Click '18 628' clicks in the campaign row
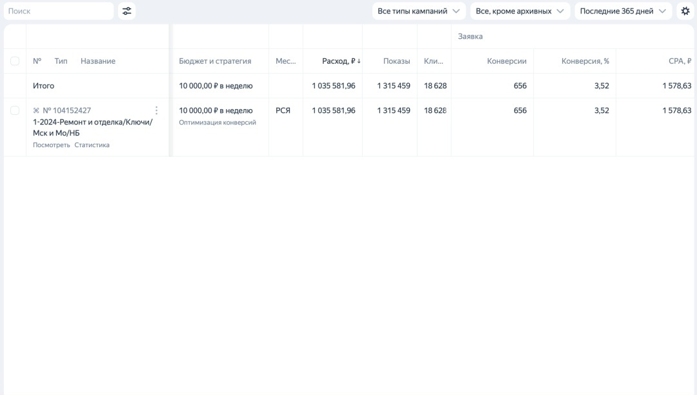The height and width of the screenshot is (395, 697). (435, 110)
